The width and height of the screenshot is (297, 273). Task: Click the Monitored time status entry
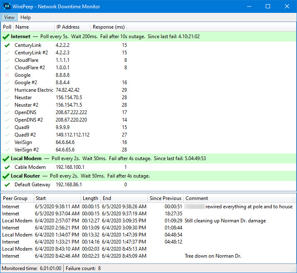32,268
